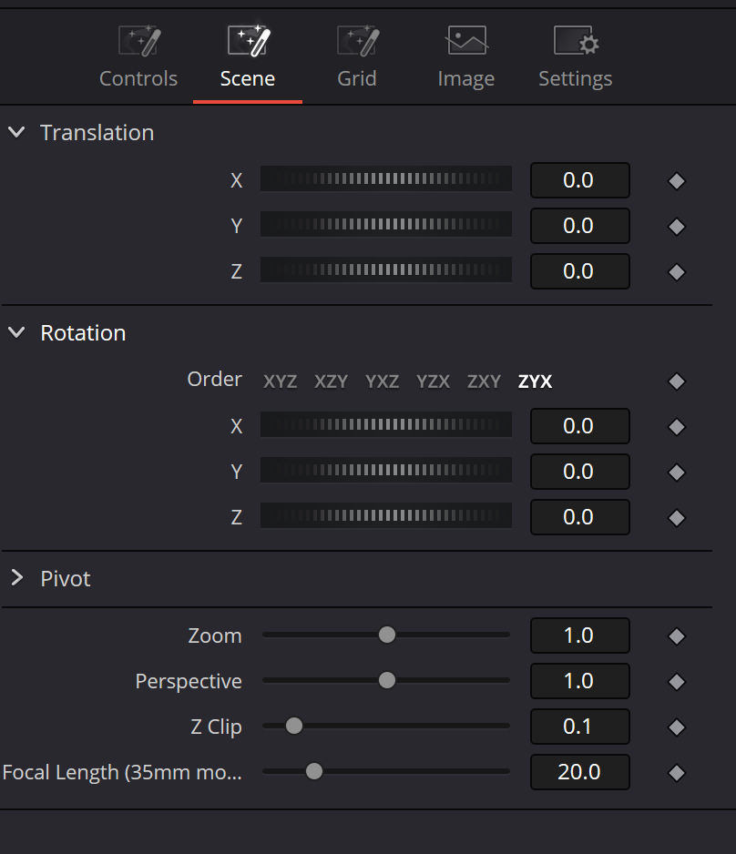736x854 pixels.
Task: Toggle keyframe diamond for Rotation X
Action: click(x=677, y=427)
